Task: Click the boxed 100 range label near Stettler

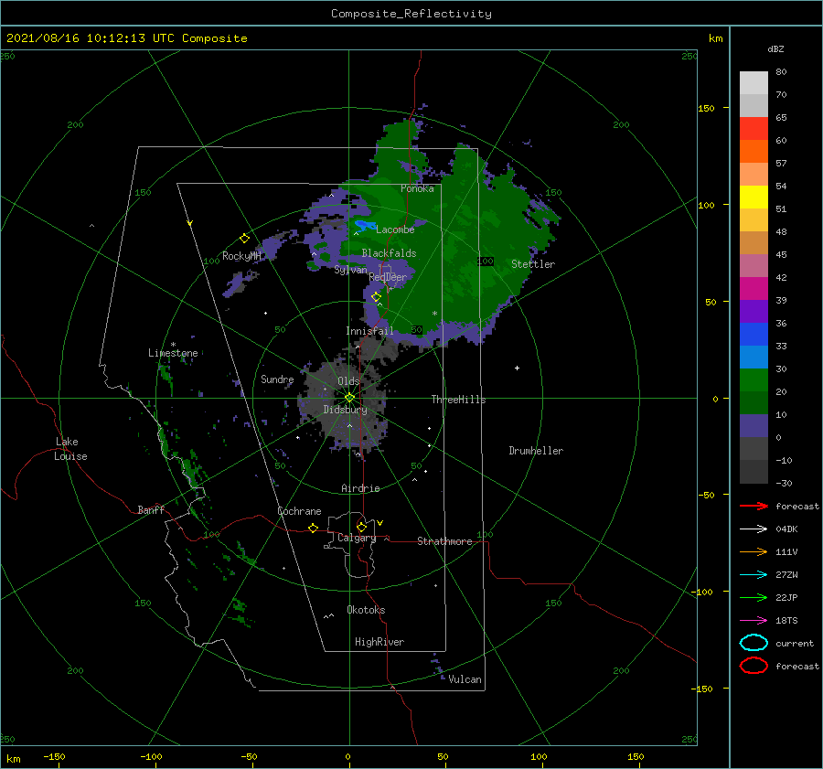Action: (486, 261)
